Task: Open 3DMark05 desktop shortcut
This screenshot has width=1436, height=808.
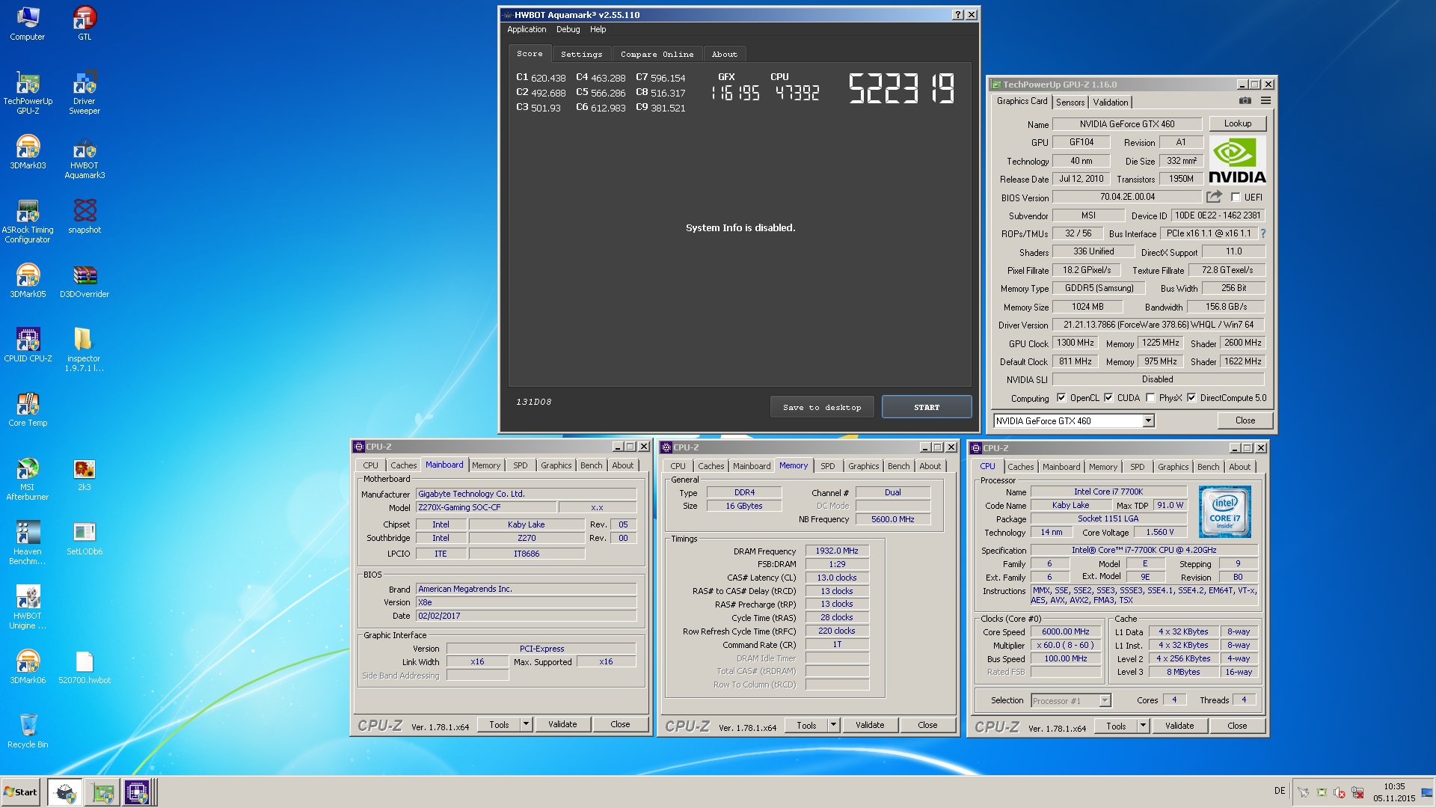Action: (28, 281)
